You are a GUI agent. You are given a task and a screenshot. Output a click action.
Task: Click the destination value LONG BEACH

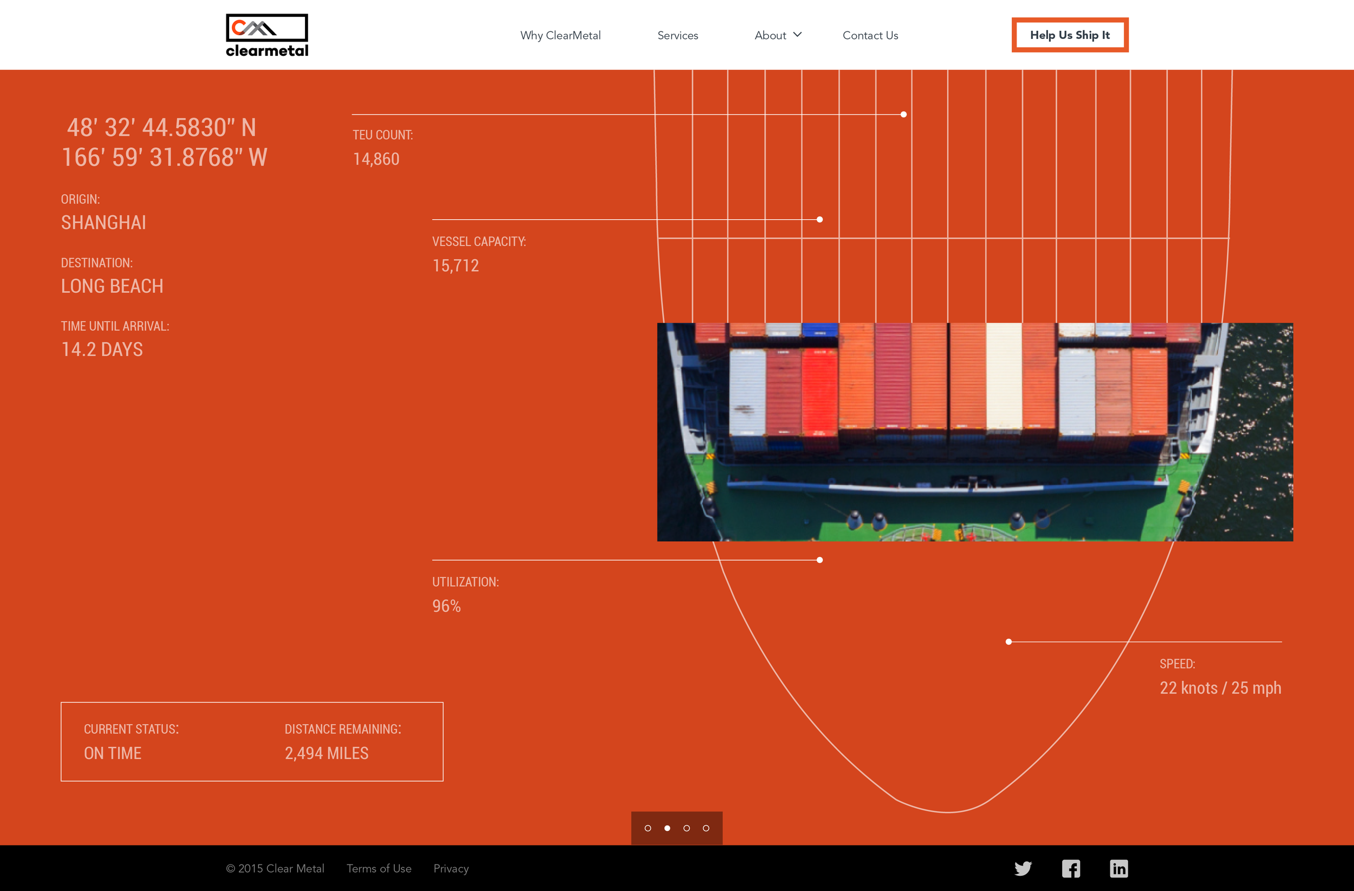point(112,286)
